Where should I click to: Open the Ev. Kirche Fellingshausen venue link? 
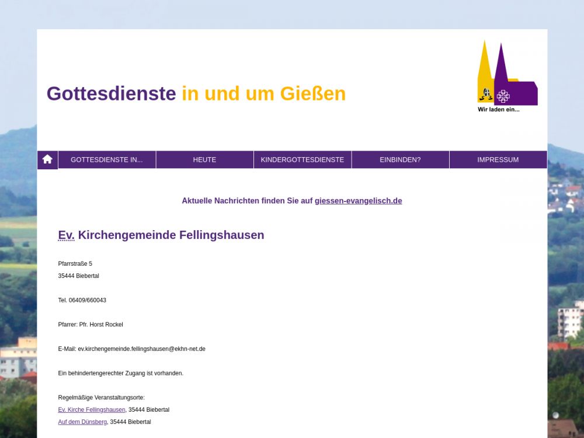coord(92,410)
